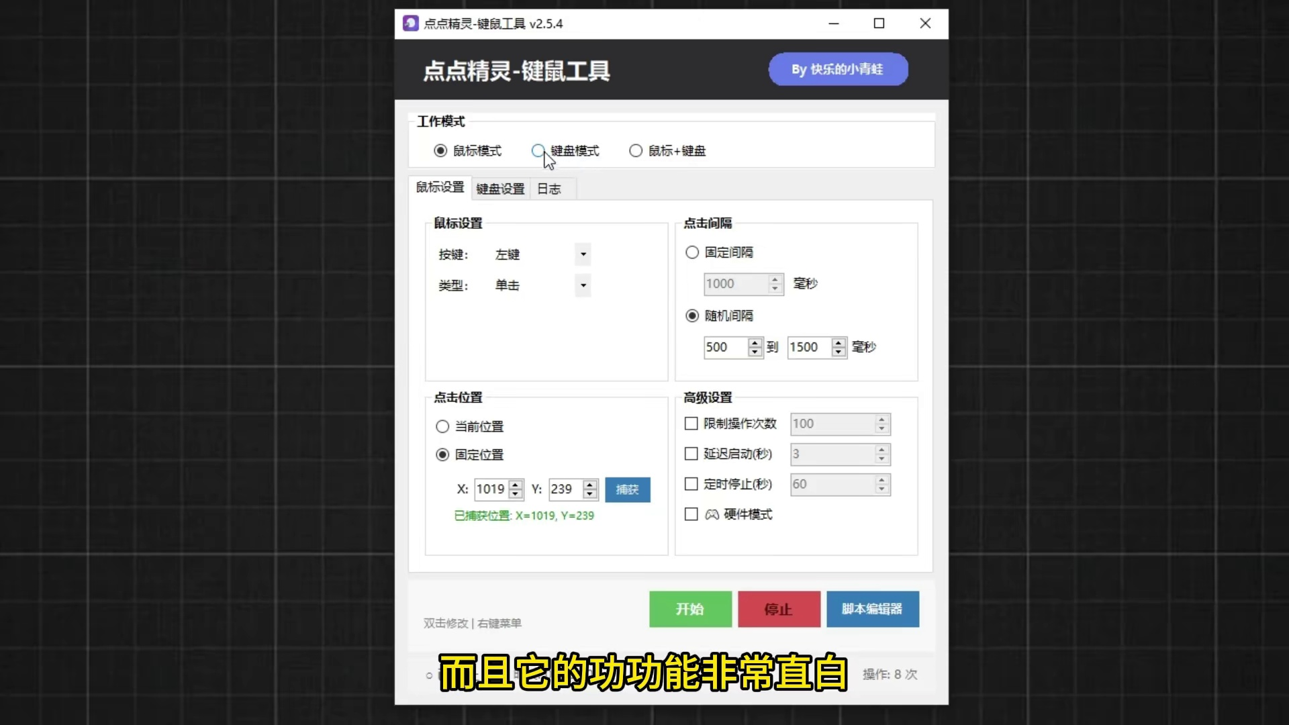
Task: Decrease the random interval maximum 1500 stepper
Action: point(839,352)
